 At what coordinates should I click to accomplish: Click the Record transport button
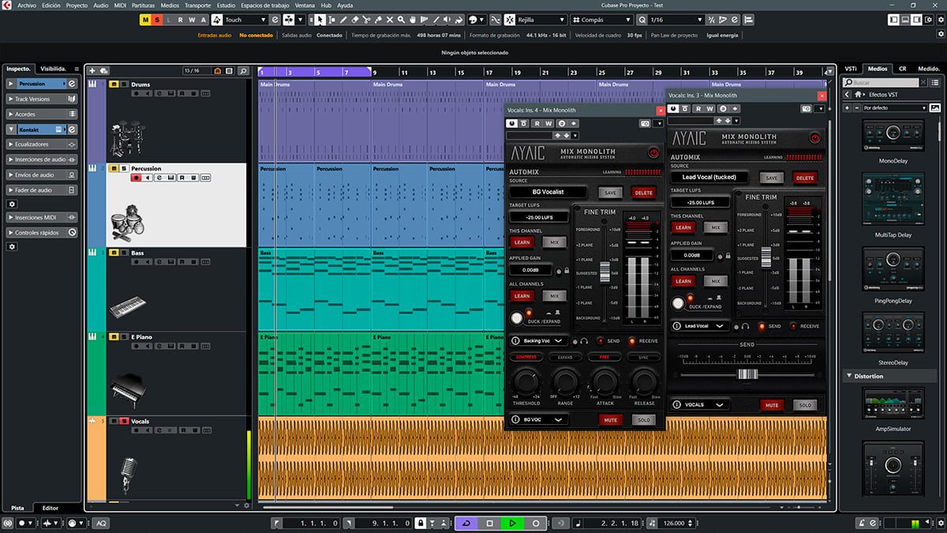coord(536,523)
